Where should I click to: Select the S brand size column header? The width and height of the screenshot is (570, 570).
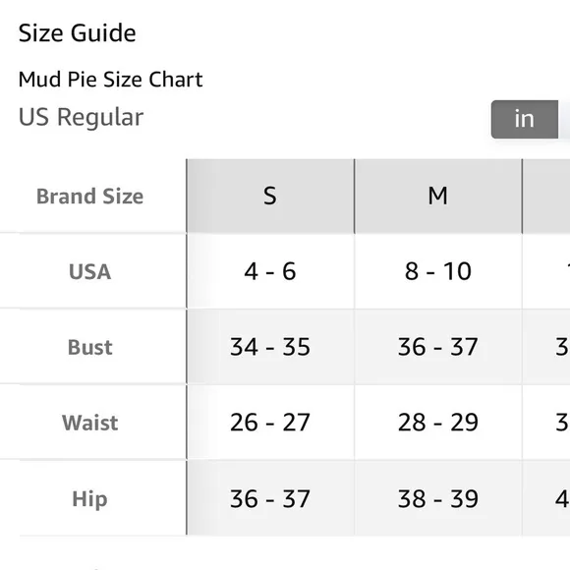pos(270,196)
